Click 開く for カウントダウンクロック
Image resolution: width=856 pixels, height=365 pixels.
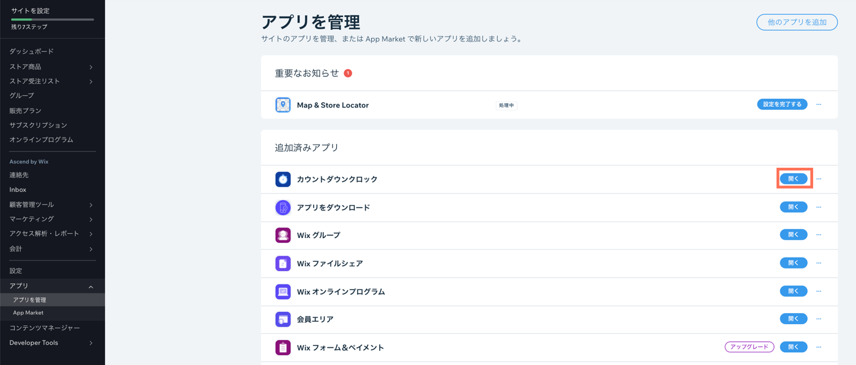794,179
